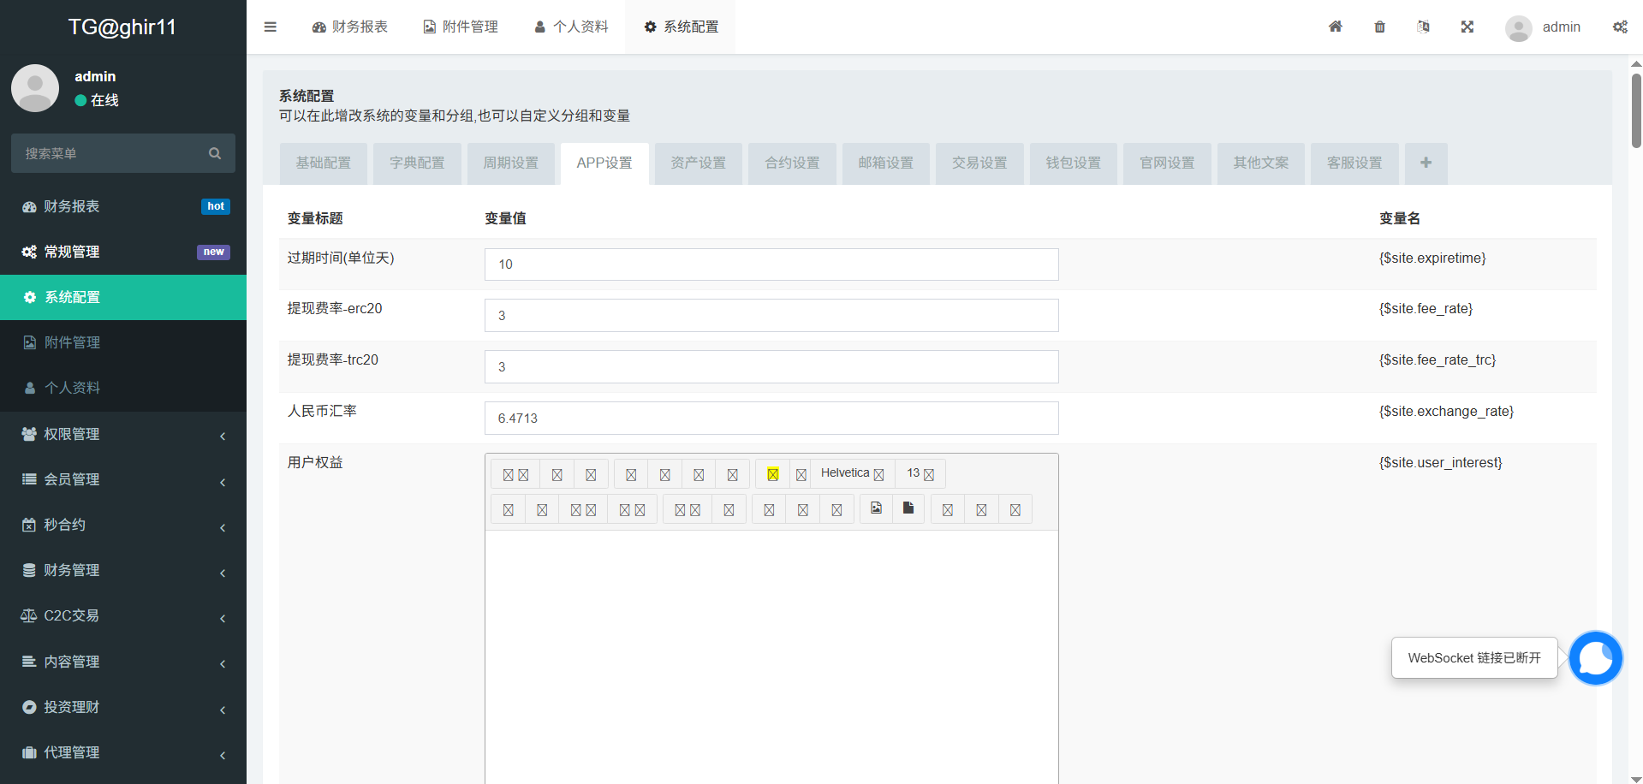Click the 人民币汇率 input field

click(771, 418)
